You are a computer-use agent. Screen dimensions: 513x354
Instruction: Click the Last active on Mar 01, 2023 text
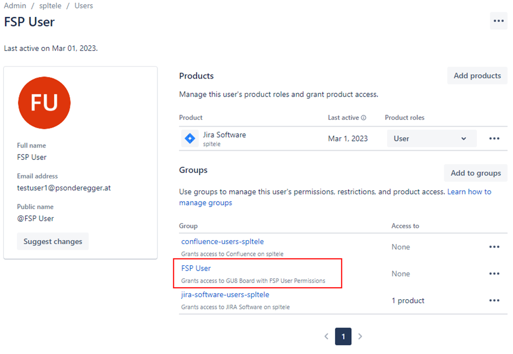50,48
